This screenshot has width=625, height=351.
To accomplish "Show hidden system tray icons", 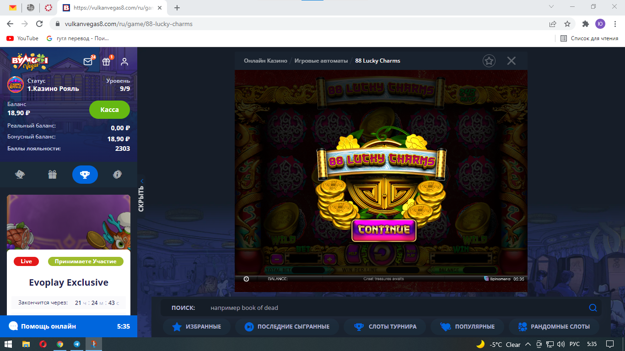I will click(528, 344).
